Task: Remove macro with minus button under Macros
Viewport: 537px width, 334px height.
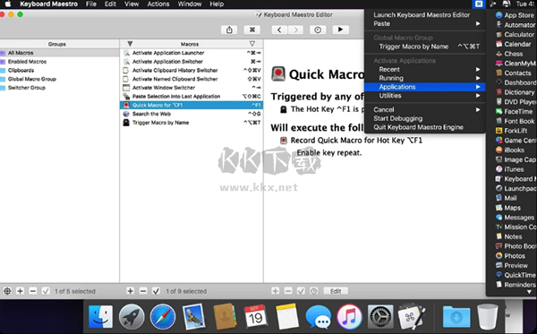Action: (143, 291)
